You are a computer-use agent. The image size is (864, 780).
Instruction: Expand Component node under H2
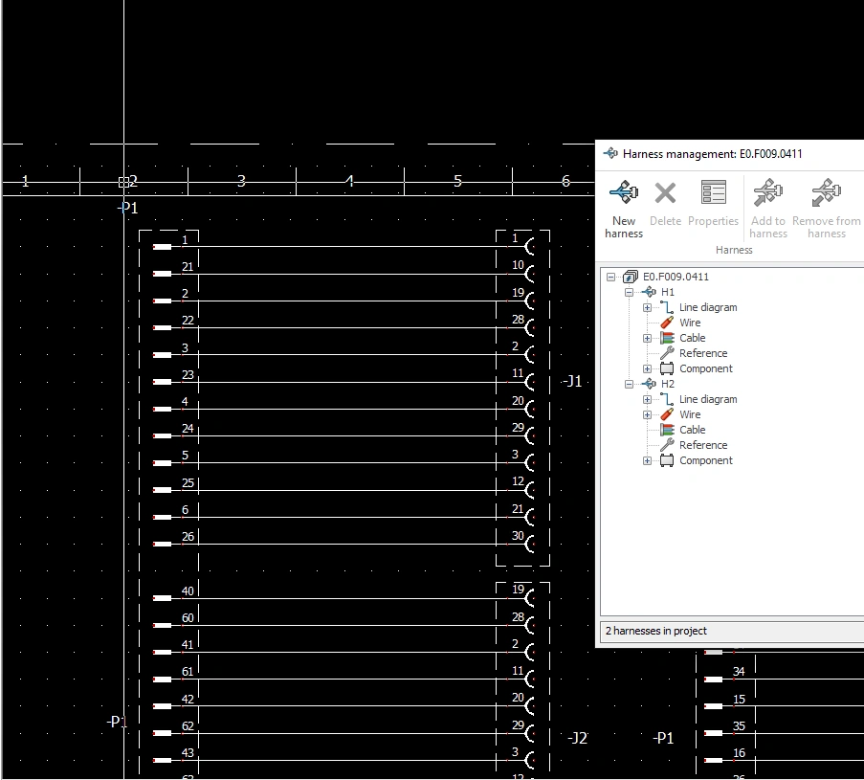[647, 461]
